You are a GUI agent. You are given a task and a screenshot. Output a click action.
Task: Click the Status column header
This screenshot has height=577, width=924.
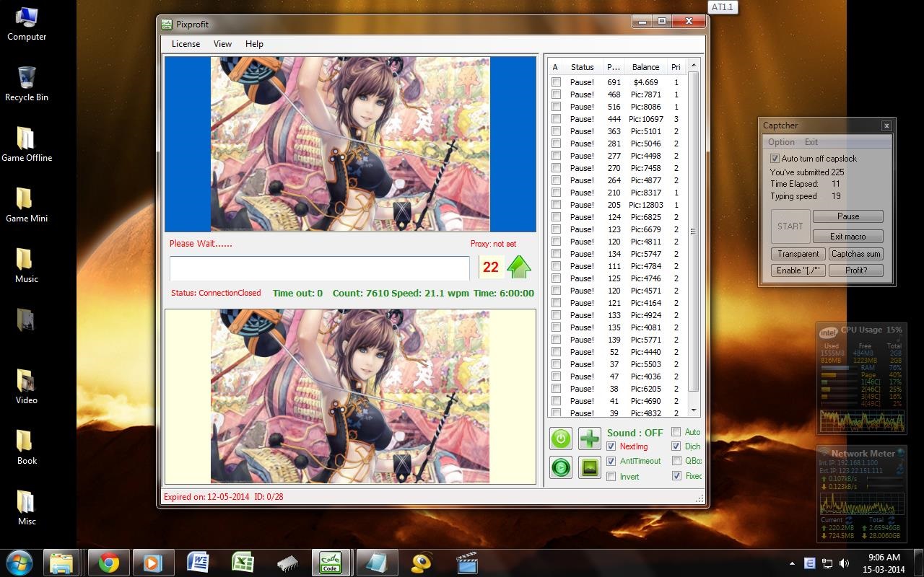coord(582,67)
